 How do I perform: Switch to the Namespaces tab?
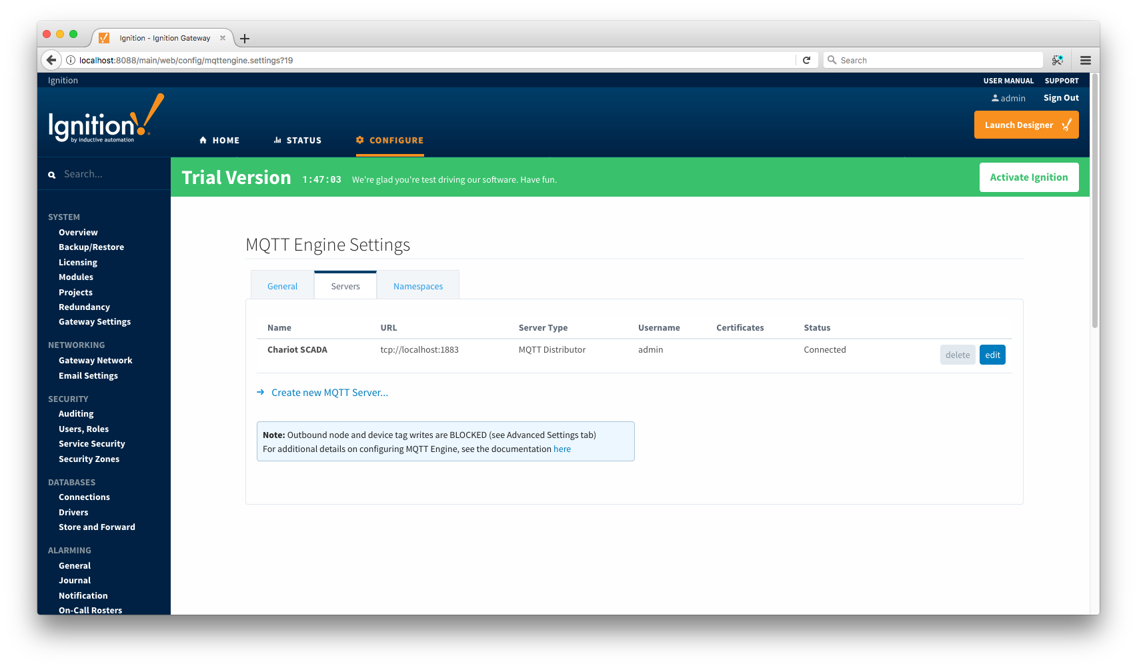(418, 286)
